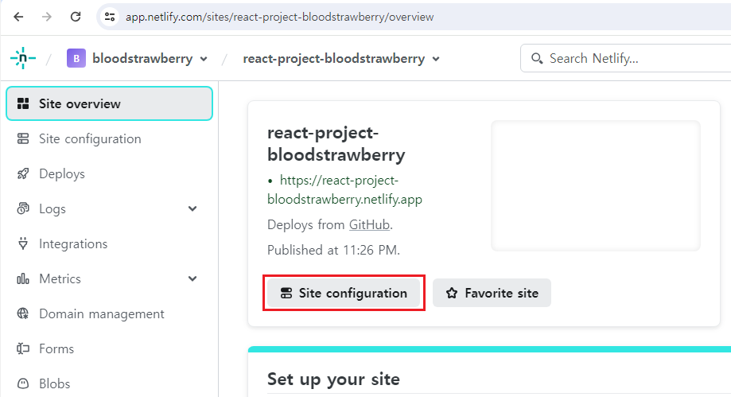Open site information icon in address bar
Image resolution: width=731 pixels, height=397 pixels.
tap(110, 18)
